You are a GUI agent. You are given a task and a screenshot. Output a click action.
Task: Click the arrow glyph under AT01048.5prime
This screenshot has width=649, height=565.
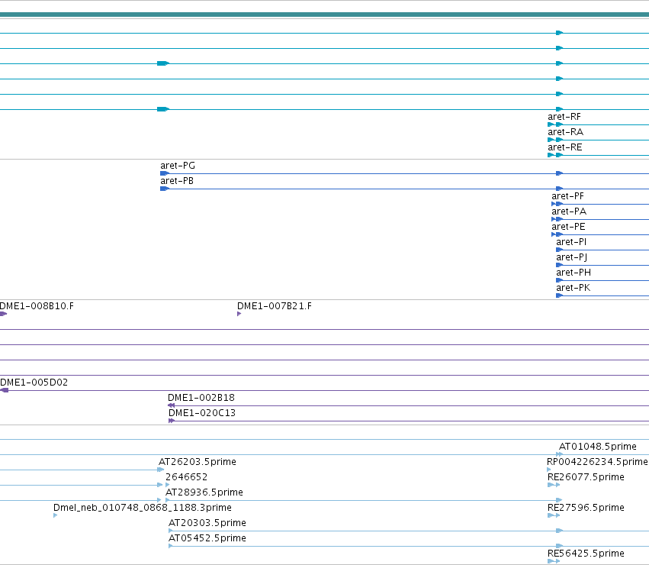[x=560, y=454]
